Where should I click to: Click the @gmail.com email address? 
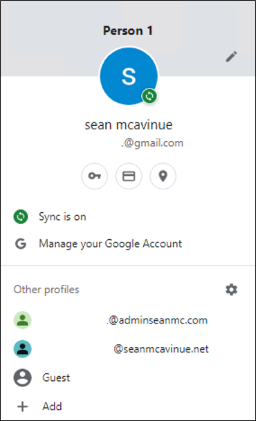click(152, 143)
